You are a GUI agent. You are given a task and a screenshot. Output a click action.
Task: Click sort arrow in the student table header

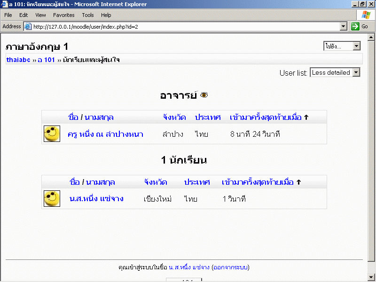(298, 182)
